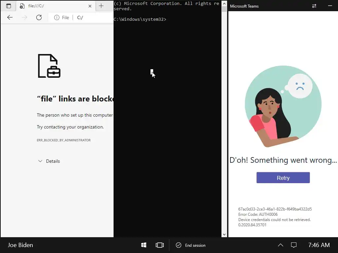View site information icon beside File
Viewport: 338px width, 253px height.
[x=57, y=17]
